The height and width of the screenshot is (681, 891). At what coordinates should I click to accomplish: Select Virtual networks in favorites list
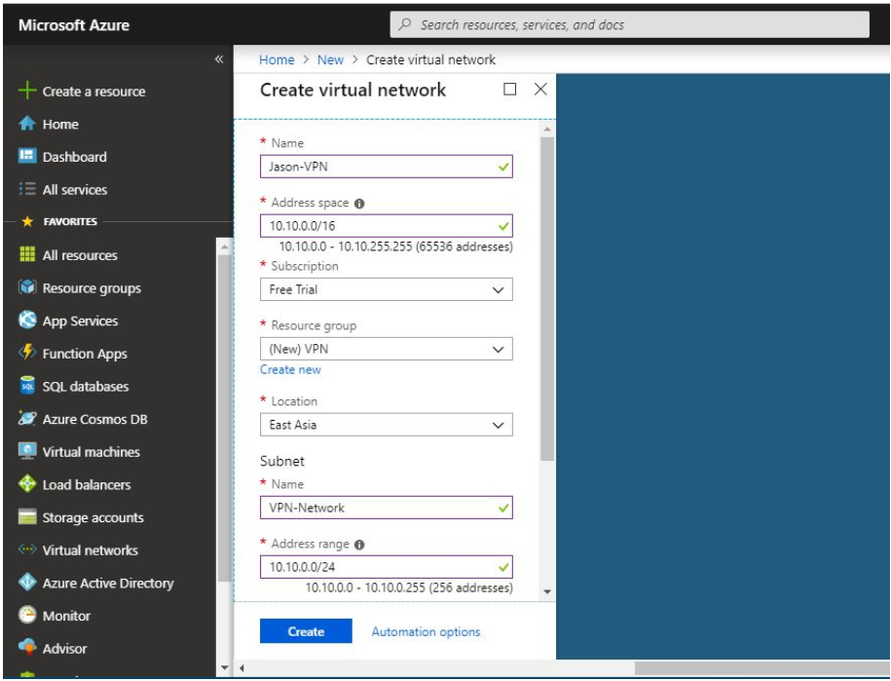click(91, 550)
